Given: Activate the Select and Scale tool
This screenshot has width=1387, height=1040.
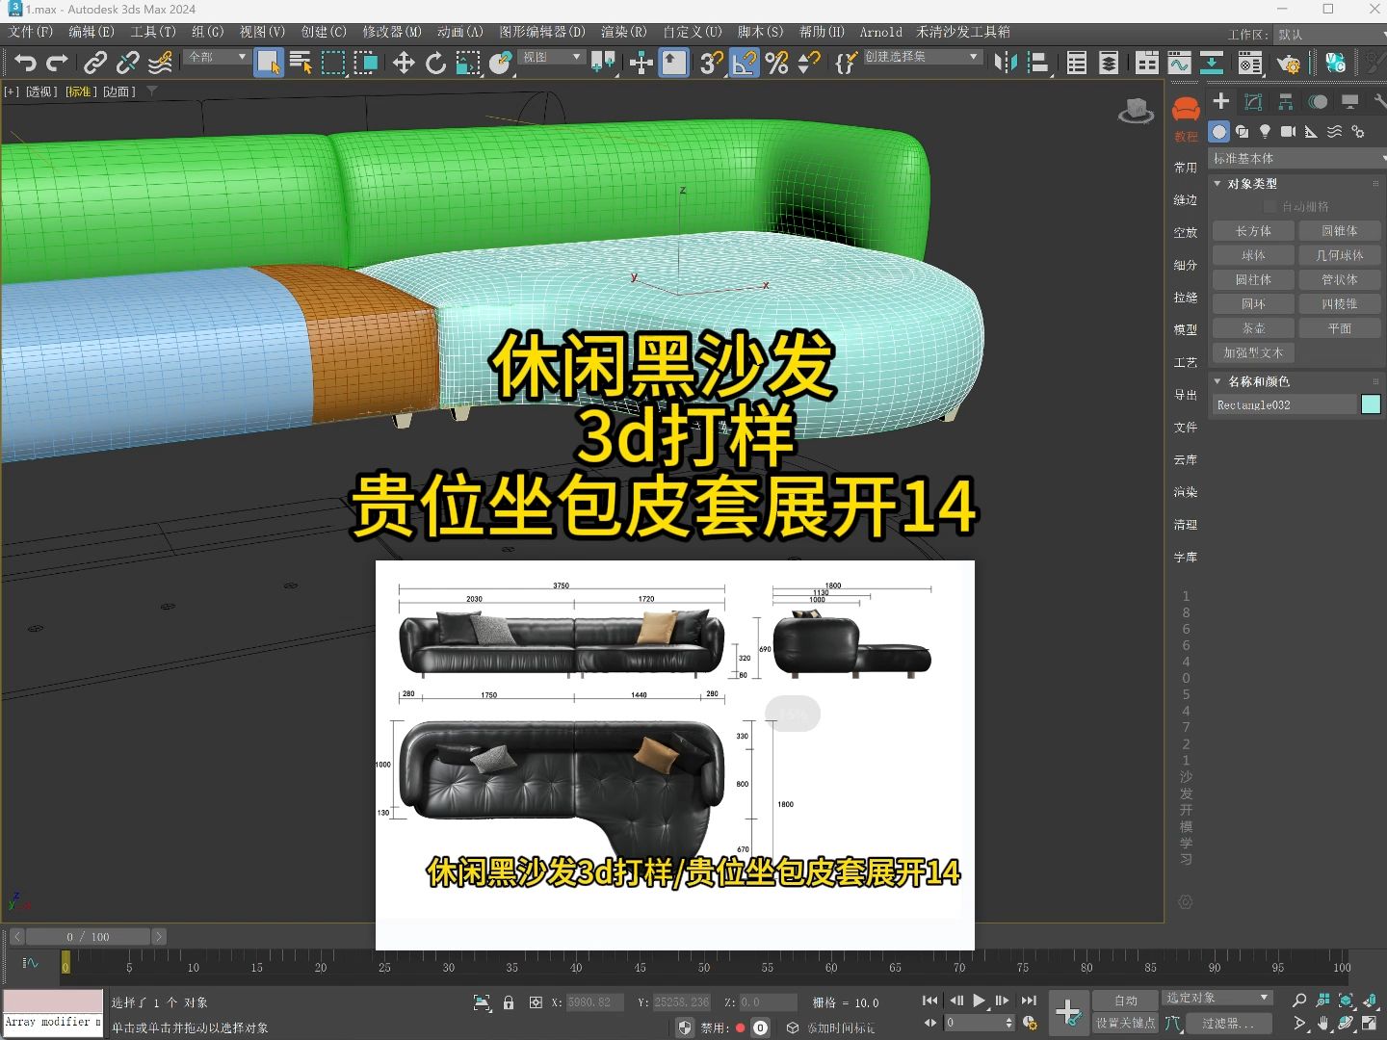Looking at the screenshot, I should (x=468, y=64).
